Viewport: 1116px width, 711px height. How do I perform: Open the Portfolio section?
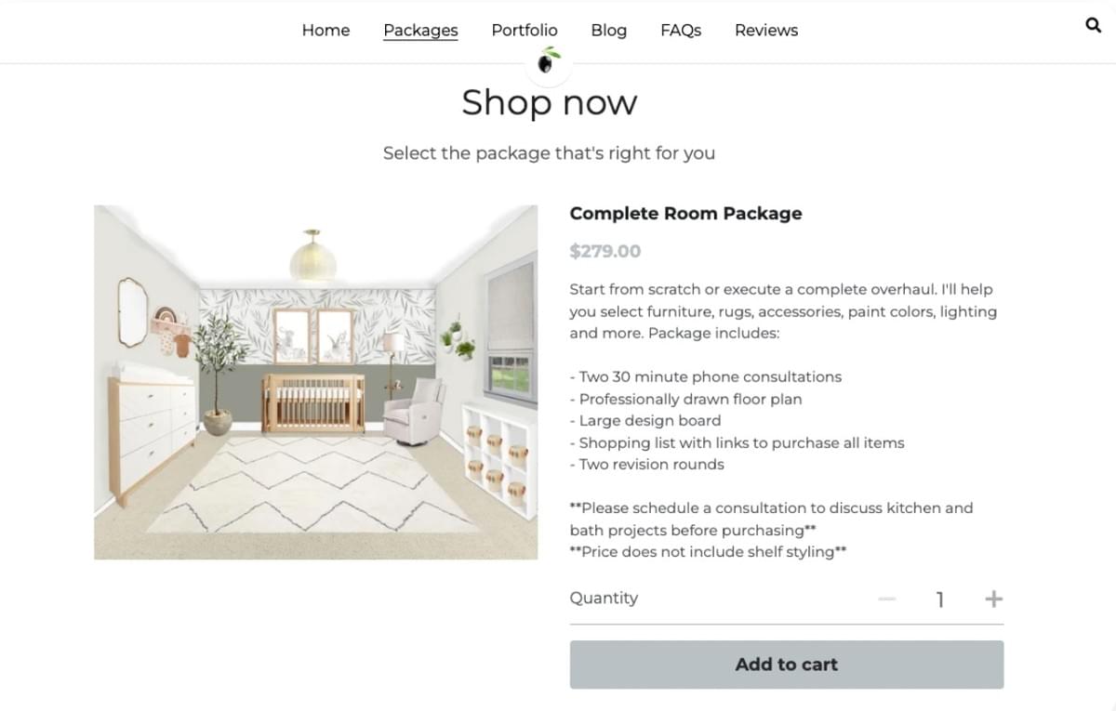tap(524, 30)
